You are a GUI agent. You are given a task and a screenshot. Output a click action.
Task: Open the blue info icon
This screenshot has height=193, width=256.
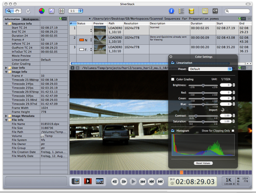pos(171,11)
